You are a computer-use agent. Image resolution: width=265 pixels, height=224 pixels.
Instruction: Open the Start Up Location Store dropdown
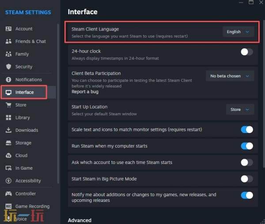pos(240,110)
